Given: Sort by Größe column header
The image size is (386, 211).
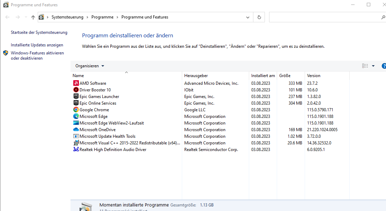Looking at the screenshot, I should 291,75.
